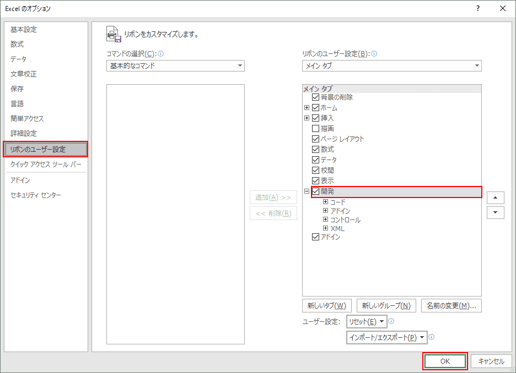Image resolution: width=516 pixels, height=373 pixels.
Task: Click the OK button
Action: pos(445,361)
